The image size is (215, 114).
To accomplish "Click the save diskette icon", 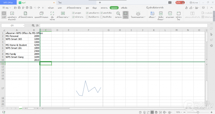I will click(x=19, y=8).
